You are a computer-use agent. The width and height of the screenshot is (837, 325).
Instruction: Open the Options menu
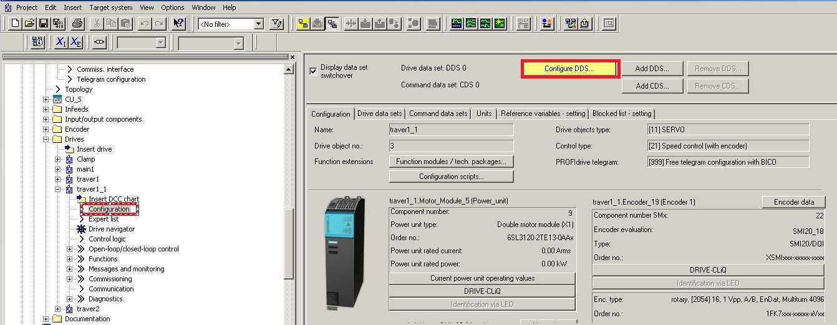click(173, 7)
